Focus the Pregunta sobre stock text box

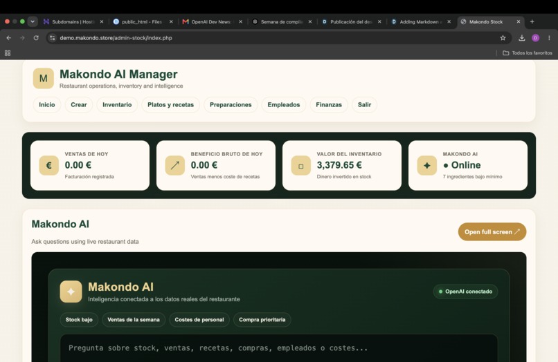point(278,348)
